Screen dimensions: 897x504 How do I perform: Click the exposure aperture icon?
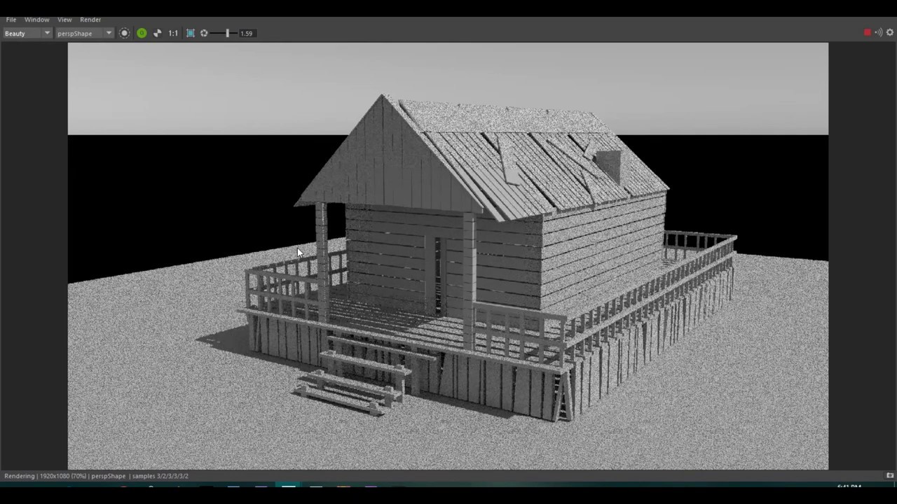204,33
